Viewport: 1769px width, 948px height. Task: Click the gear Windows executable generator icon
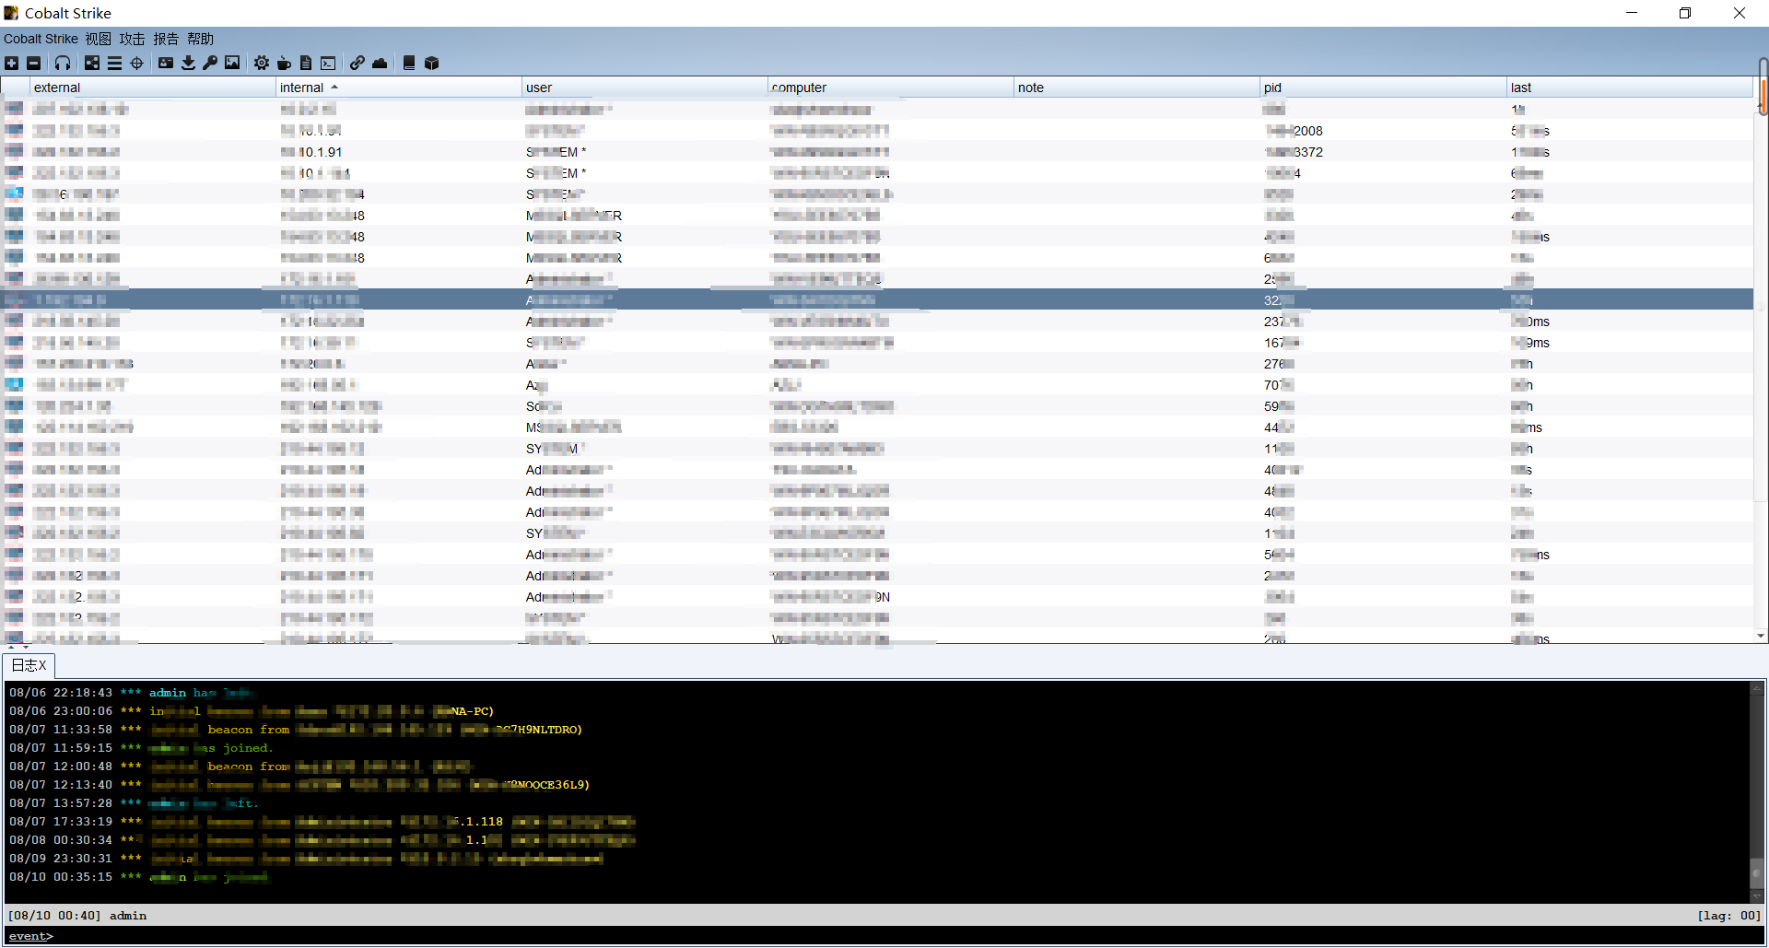point(262,63)
